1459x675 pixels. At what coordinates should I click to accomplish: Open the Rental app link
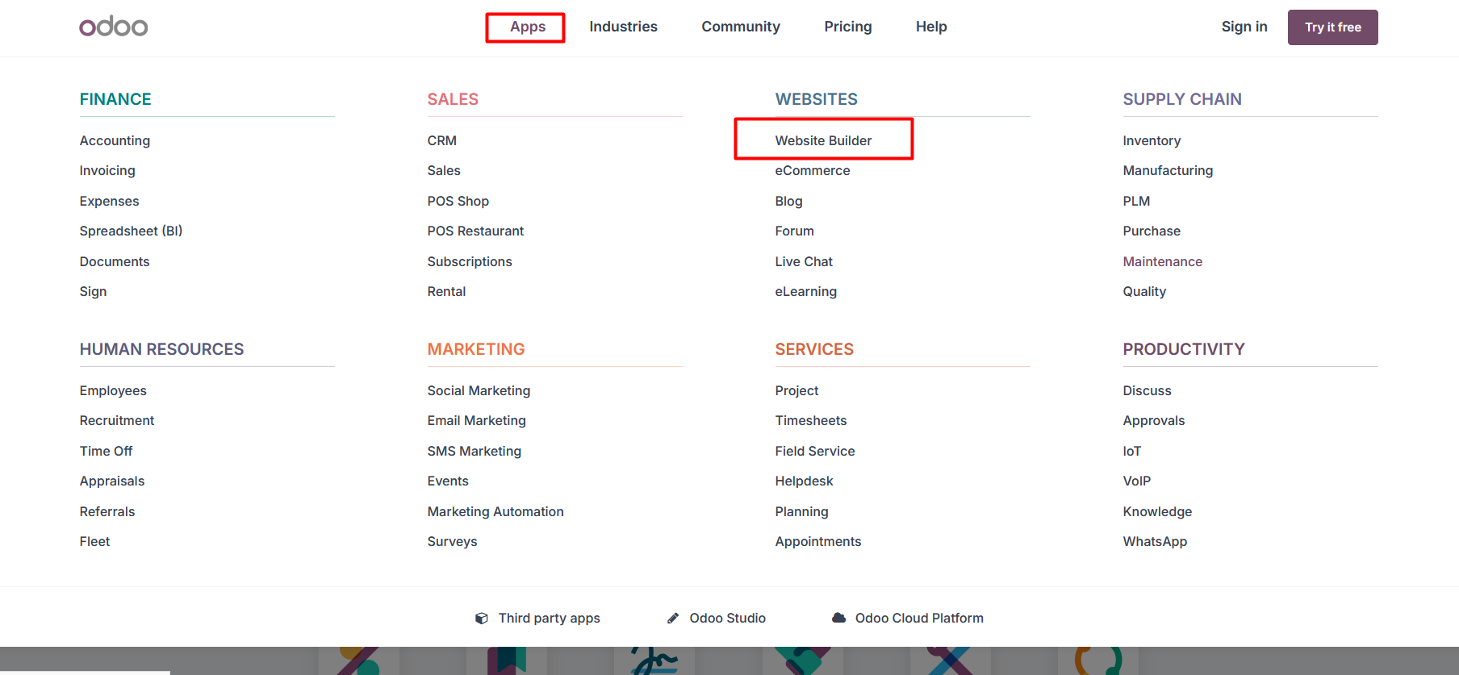point(446,292)
